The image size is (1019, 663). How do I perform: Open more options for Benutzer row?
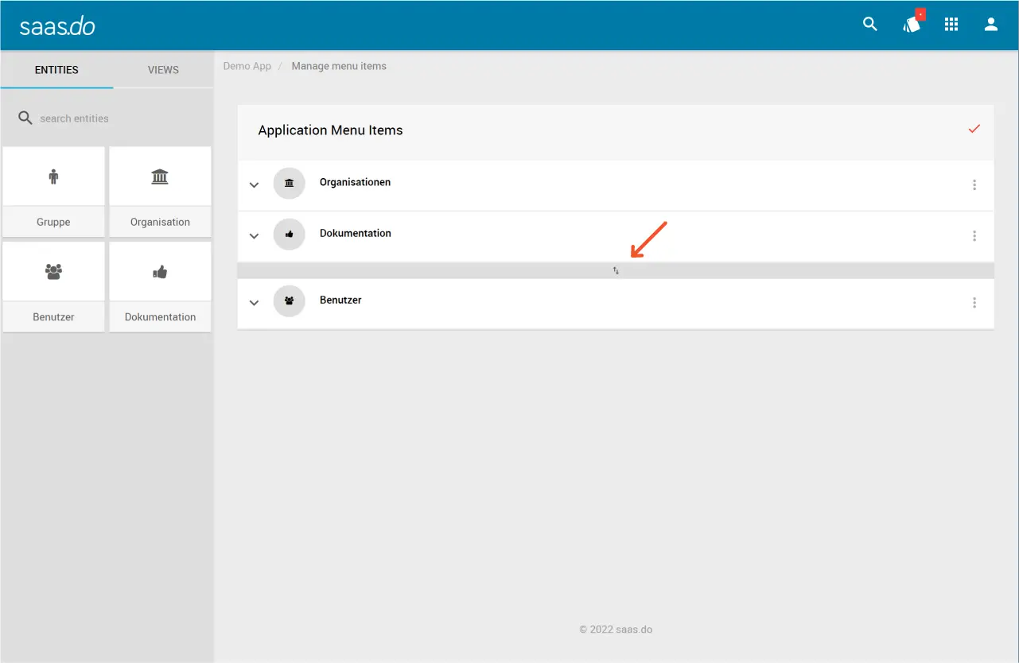(974, 303)
